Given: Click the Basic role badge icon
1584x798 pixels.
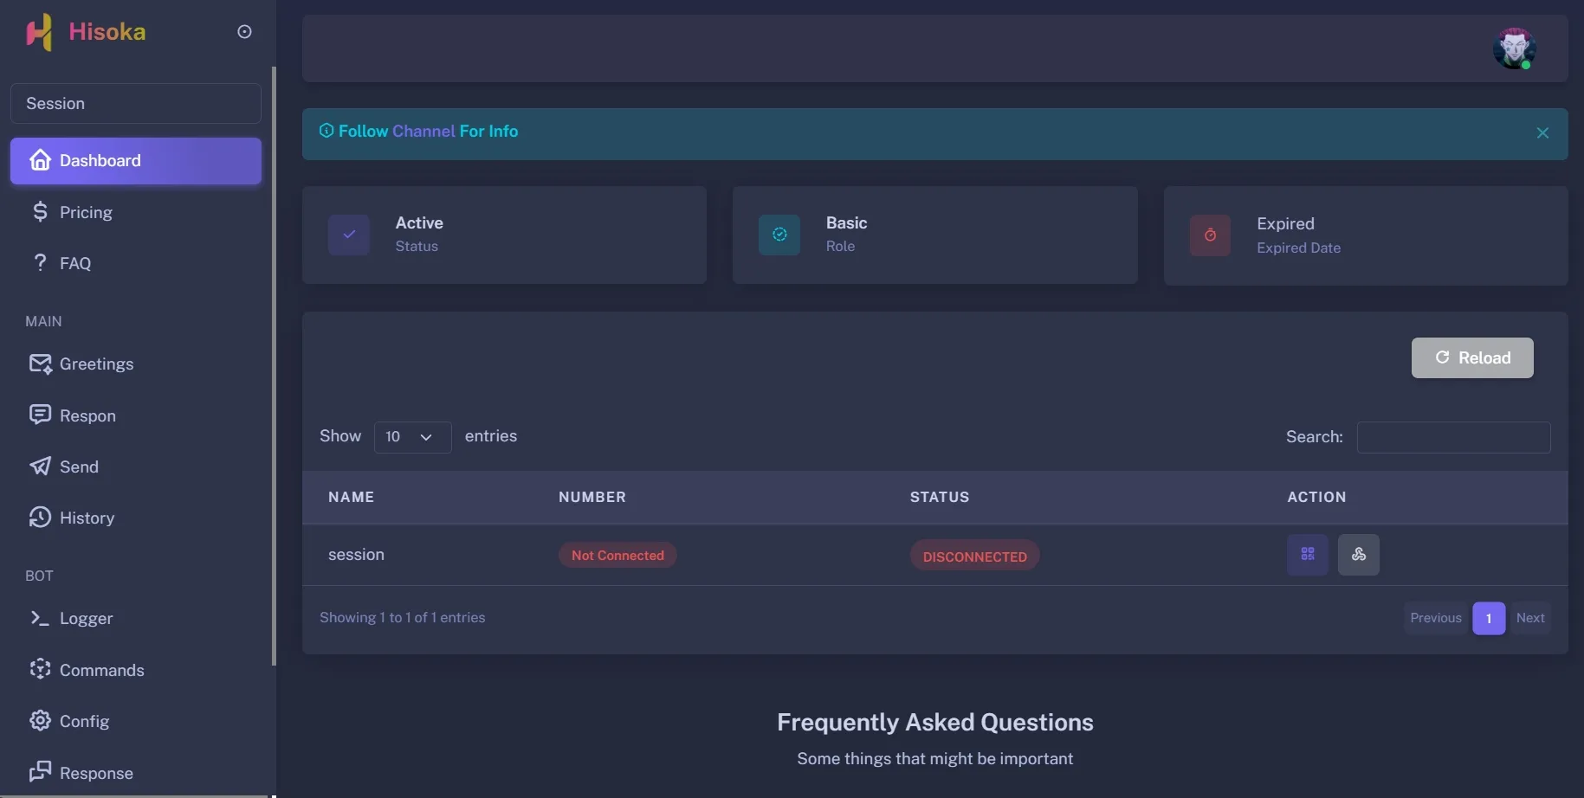Looking at the screenshot, I should point(779,235).
